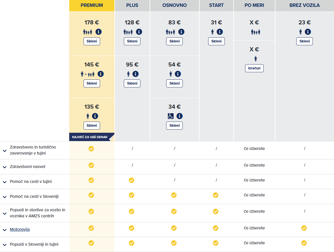Select the PO MERI column header
Image resolution: width=334 pixels, height=252 pixels.
point(254,5)
